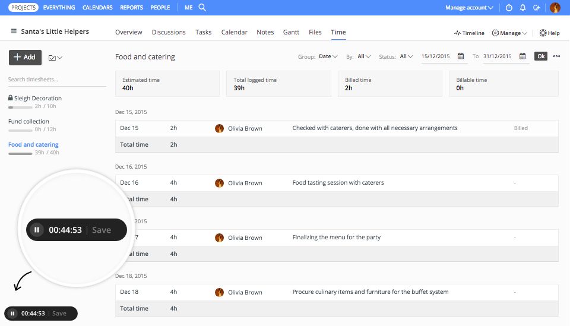The image size is (570, 326).
Task: Open the Manage account dropdown
Action: (x=470, y=8)
